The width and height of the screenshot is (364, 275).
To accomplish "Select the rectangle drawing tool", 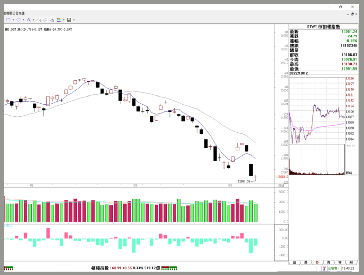I will (x=8, y=20).
